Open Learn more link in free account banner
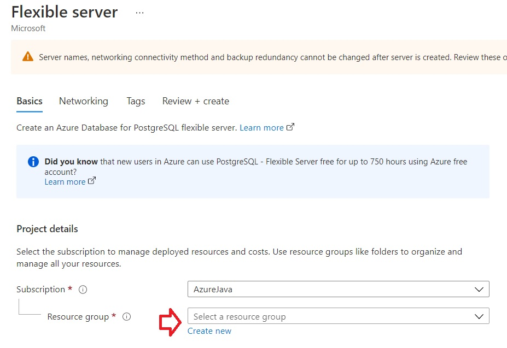This screenshot has height=348, width=507. click(x=65, y=182)
